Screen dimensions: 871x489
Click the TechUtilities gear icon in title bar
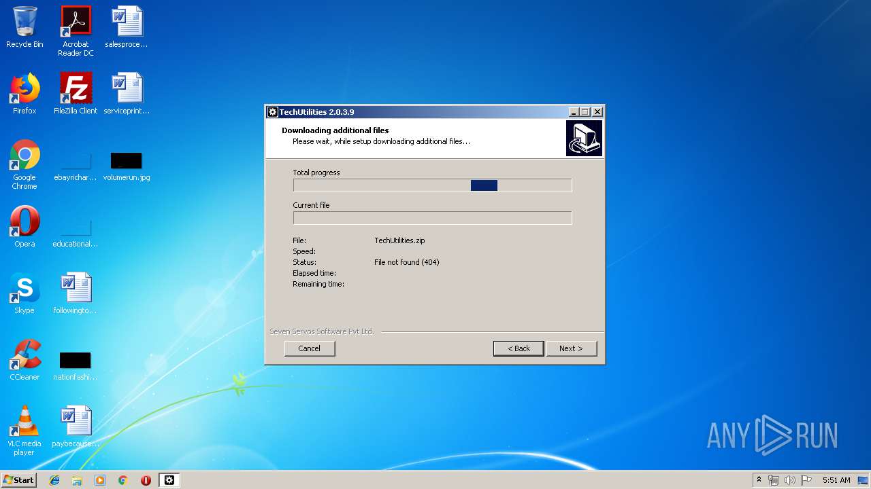[272, 112]
